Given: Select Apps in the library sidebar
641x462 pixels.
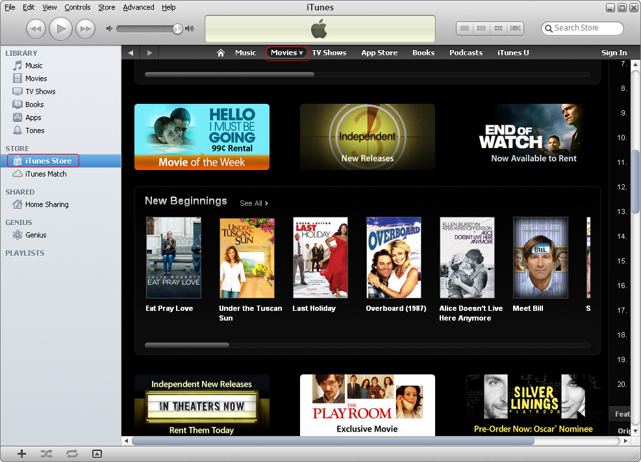Looking at the screenshot, I should coord(60,118).
